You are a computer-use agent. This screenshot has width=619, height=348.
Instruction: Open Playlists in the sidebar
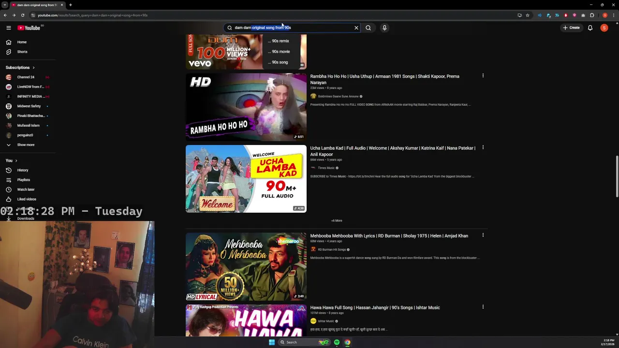click(x=23, y=180)
